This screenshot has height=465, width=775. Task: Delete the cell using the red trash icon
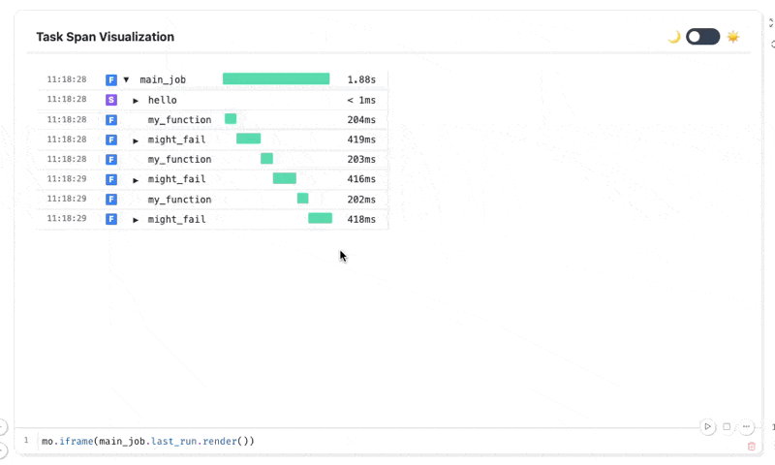click(752, 446)
